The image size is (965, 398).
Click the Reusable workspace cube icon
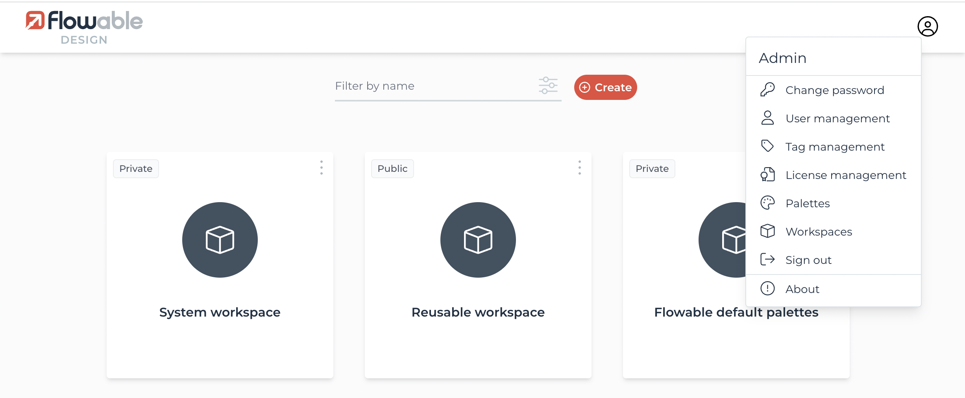pos(478,240)
